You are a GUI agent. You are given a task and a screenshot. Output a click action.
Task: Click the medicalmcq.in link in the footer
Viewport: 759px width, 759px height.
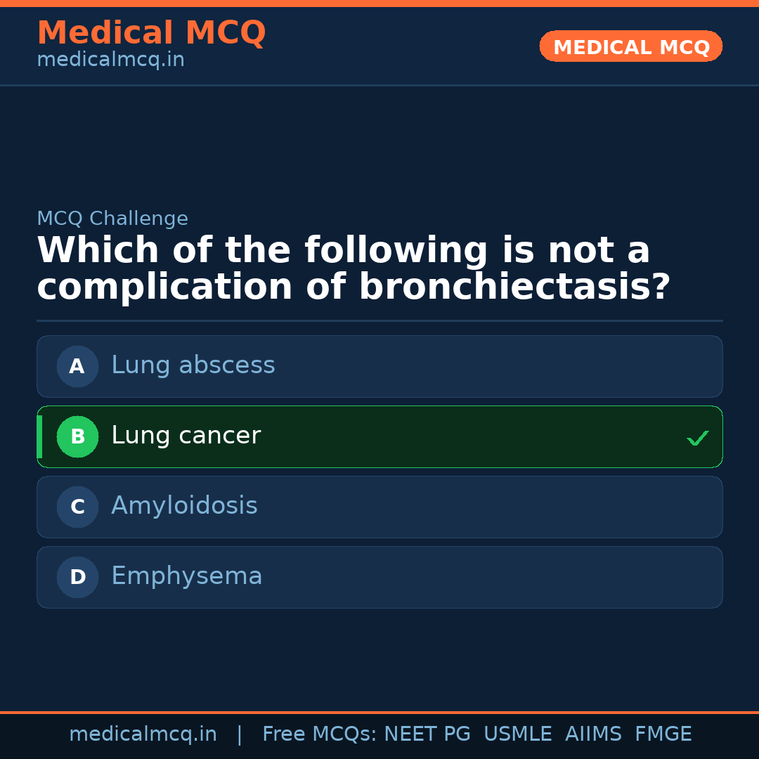coord(143,734)
